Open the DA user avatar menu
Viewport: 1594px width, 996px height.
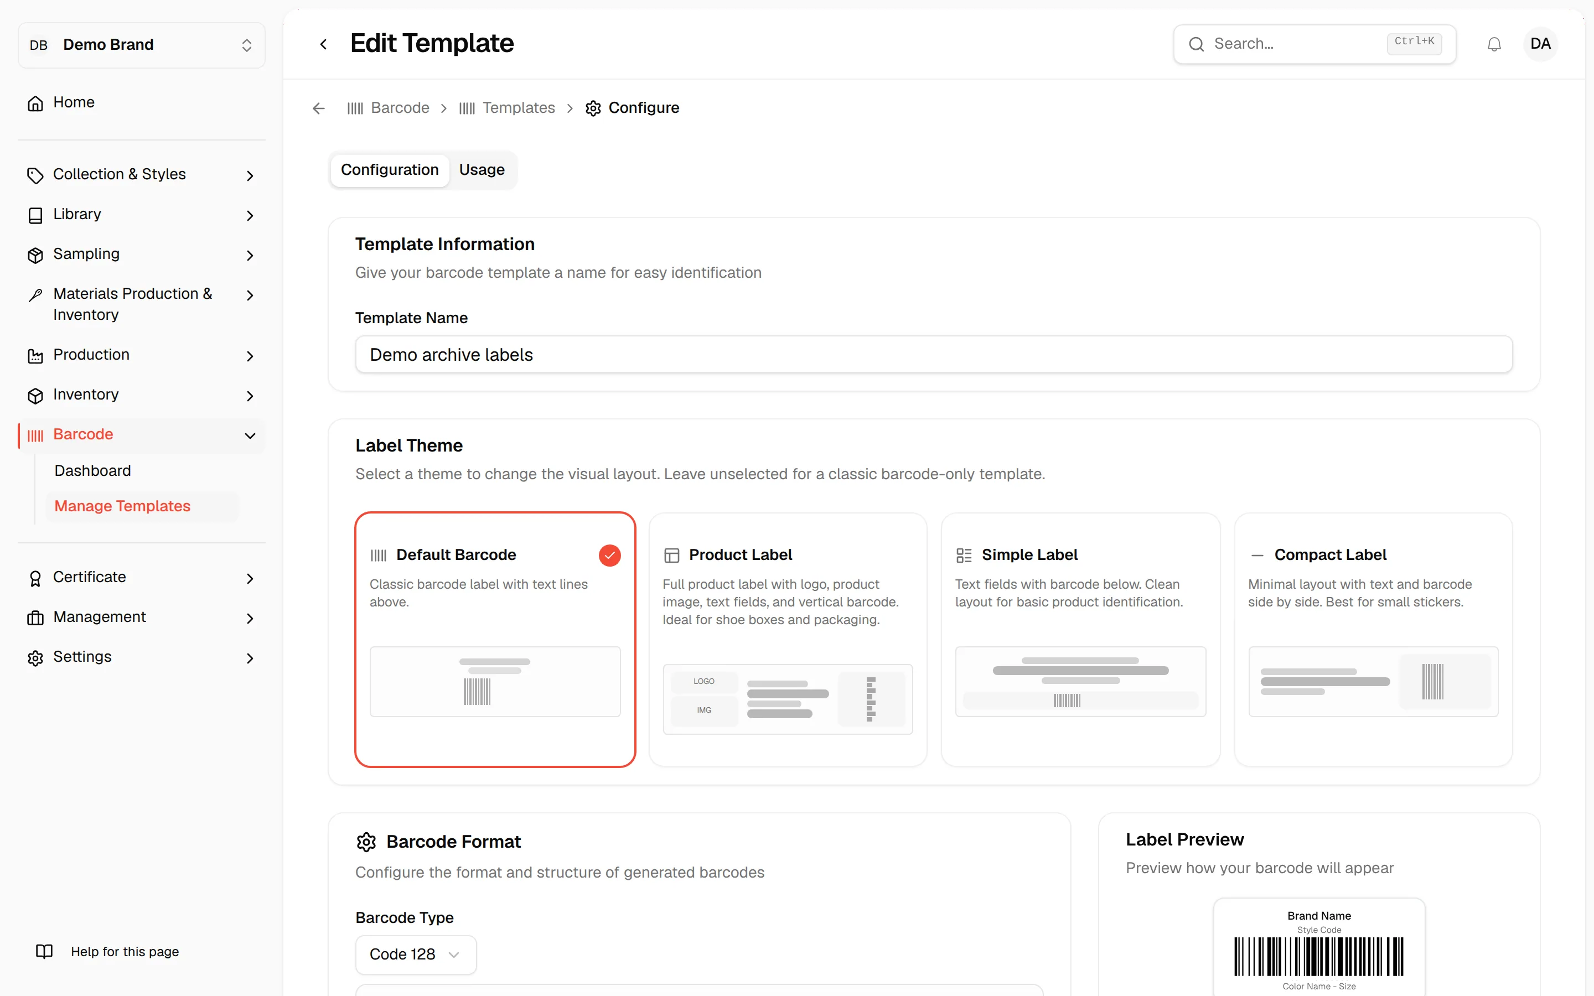(x=1540, y=44)
